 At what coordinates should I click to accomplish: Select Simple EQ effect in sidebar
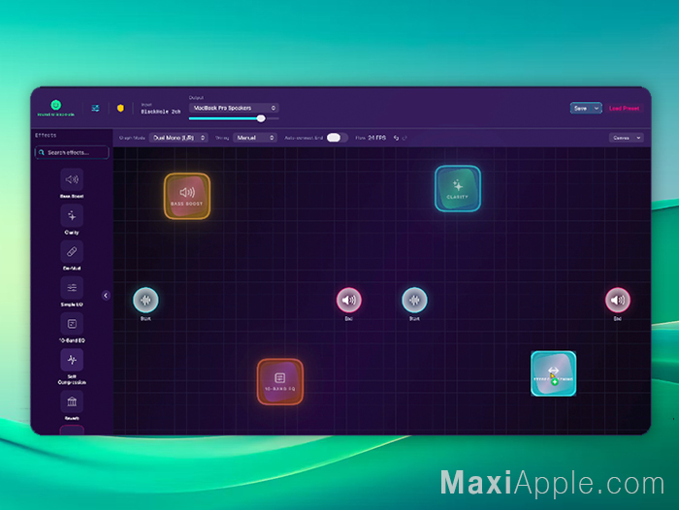(x=72, y=292)
